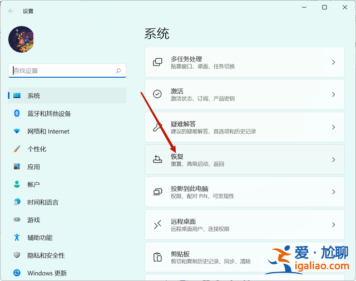Open 蓝牙和其他设备 settings
Image resolution: width=356 pixels, height=281 pixels.
pyautogui.click(x=67, y=113)
